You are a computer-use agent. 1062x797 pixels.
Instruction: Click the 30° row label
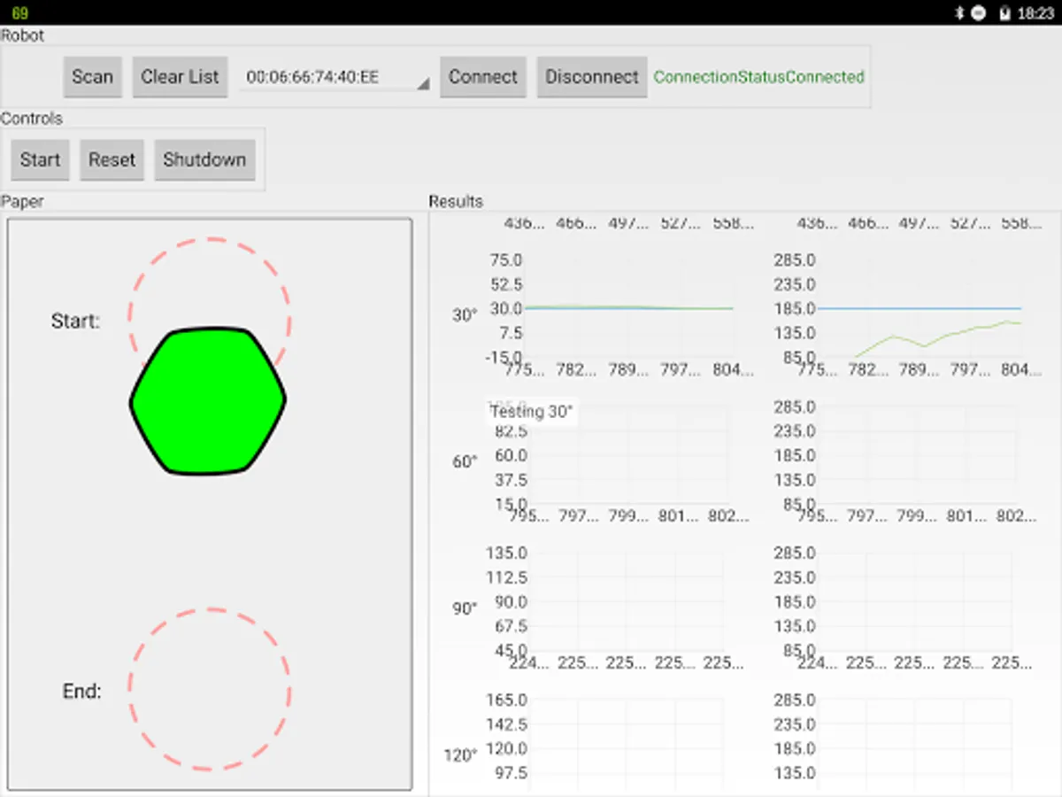[465, 315]
